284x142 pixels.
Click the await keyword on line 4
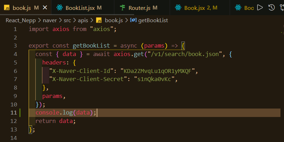102,54
